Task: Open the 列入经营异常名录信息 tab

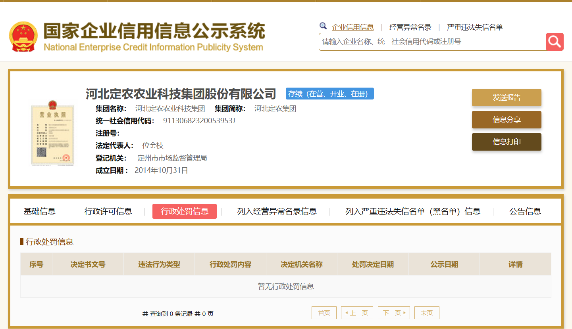Action: [277, 211]
